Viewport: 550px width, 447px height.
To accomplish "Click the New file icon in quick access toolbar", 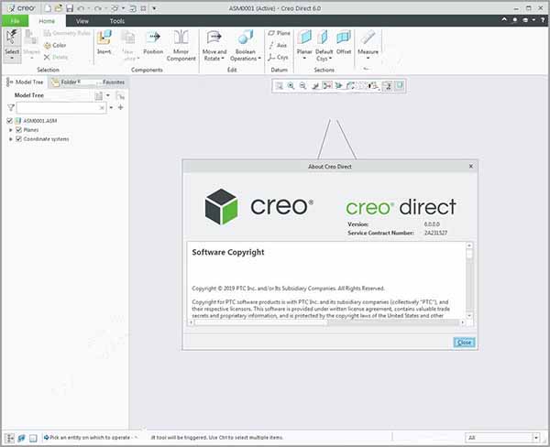I will coord(48,8).
